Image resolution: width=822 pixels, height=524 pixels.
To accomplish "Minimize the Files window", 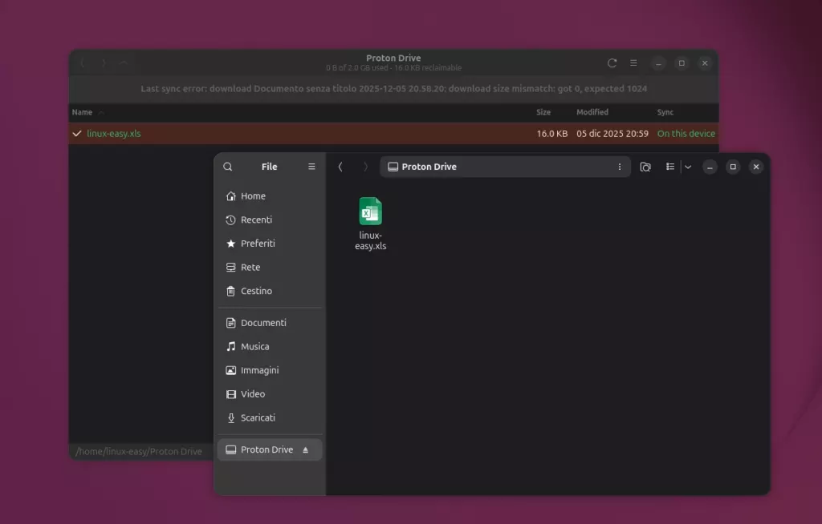I will (x=710, y=167).
